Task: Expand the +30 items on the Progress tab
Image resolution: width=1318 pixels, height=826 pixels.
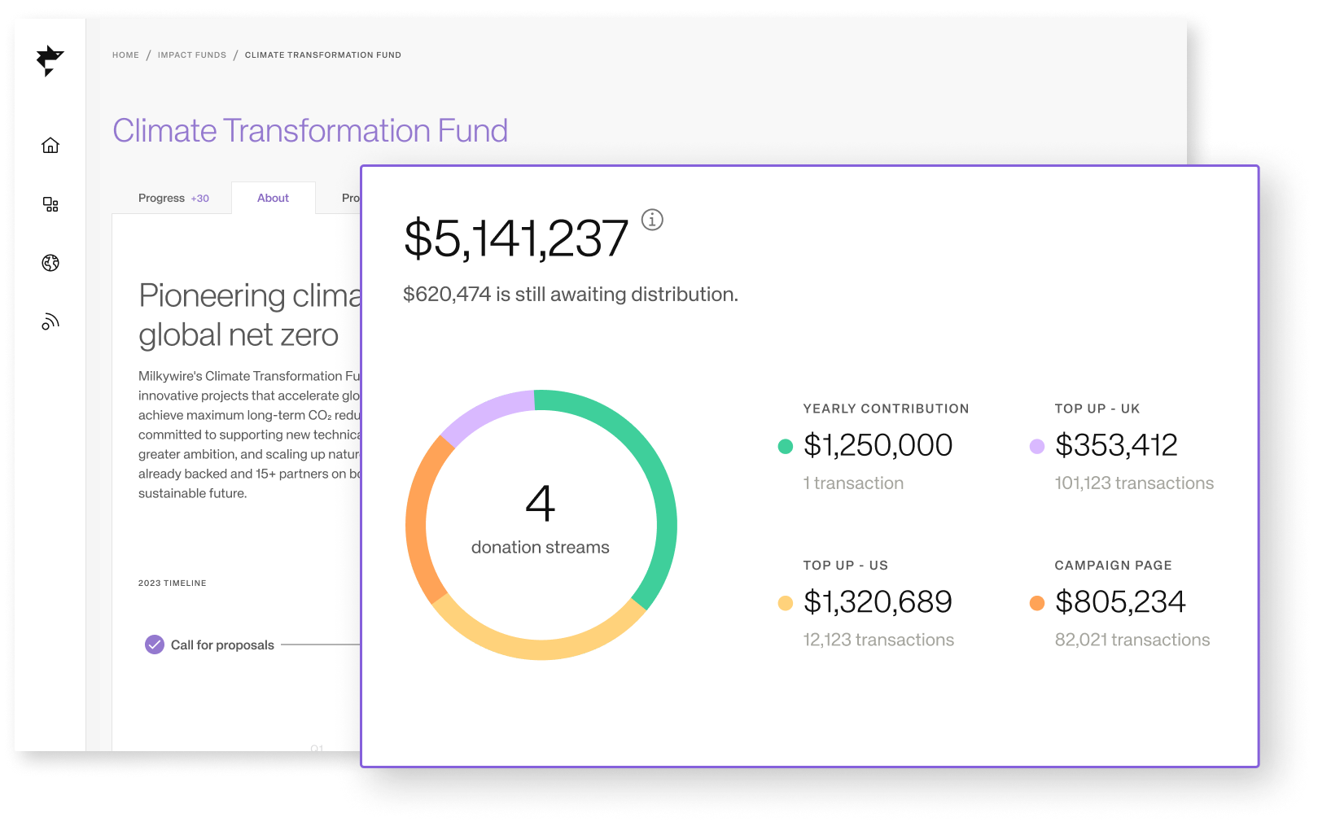Action: tap(199, 198)
